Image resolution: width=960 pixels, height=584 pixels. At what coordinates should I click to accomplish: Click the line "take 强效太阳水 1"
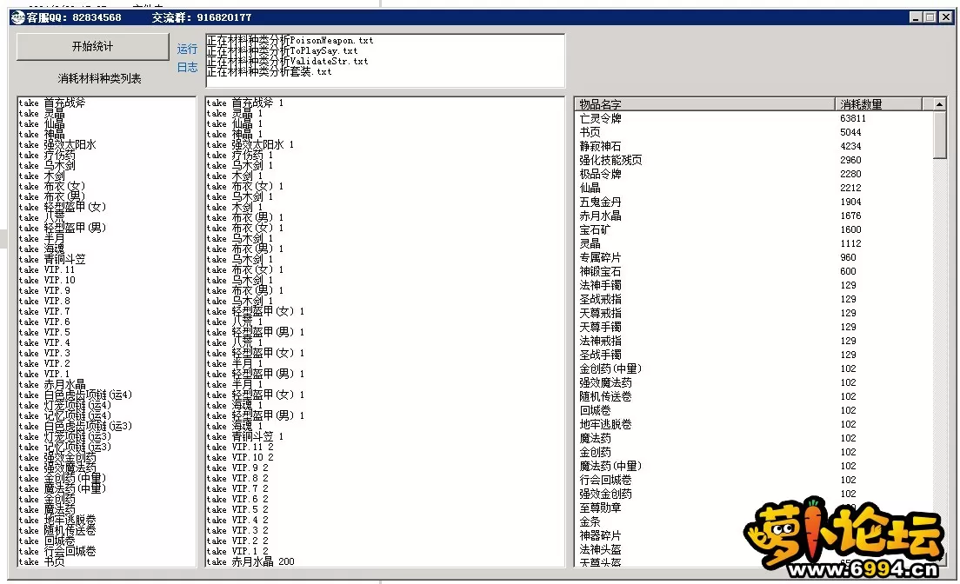(250, 144)
